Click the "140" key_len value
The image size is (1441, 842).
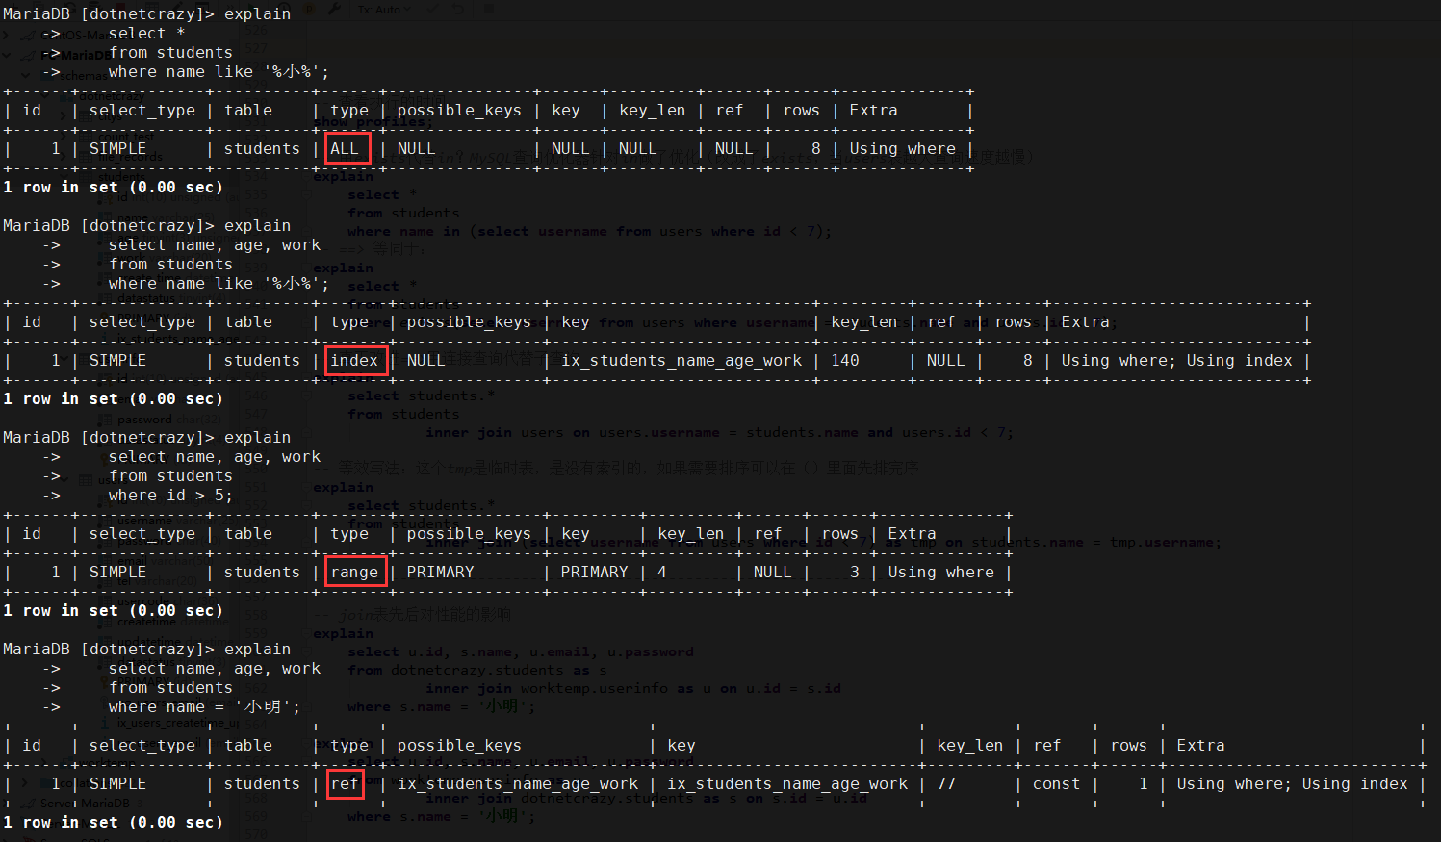845,361
